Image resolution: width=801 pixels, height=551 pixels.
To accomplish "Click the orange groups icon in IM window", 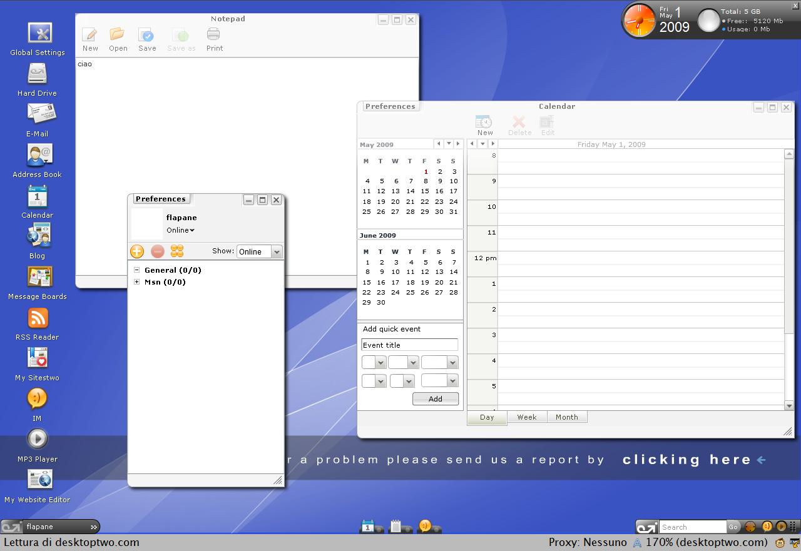I will coord(177,251).
